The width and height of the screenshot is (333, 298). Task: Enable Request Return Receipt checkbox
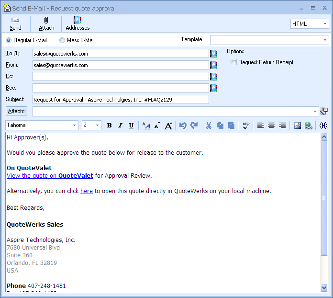click(233, 62)
